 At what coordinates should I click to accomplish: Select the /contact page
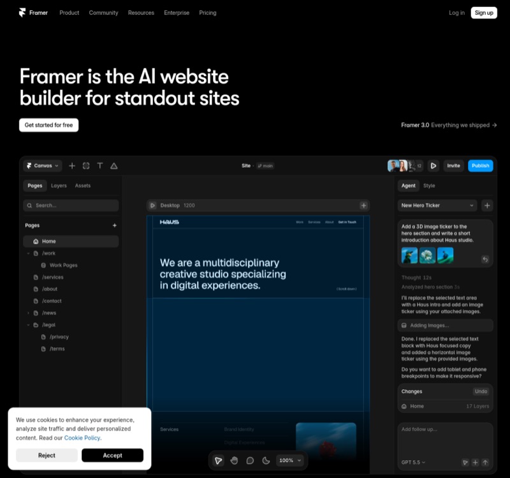[x=52, y=301]
